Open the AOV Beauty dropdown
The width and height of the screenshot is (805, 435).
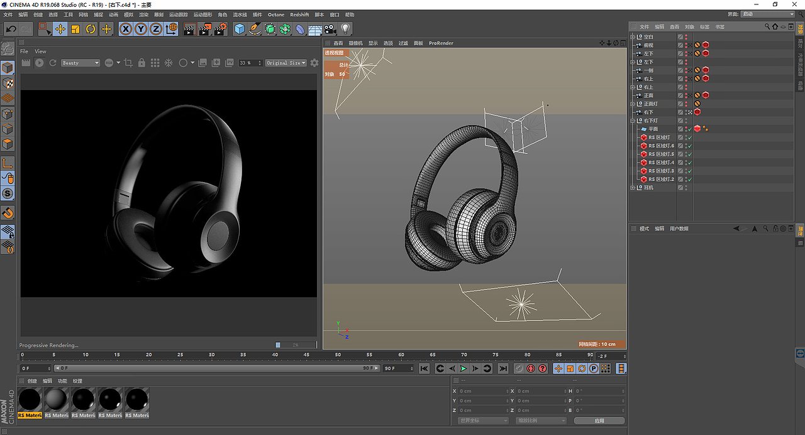pos(80,63)
